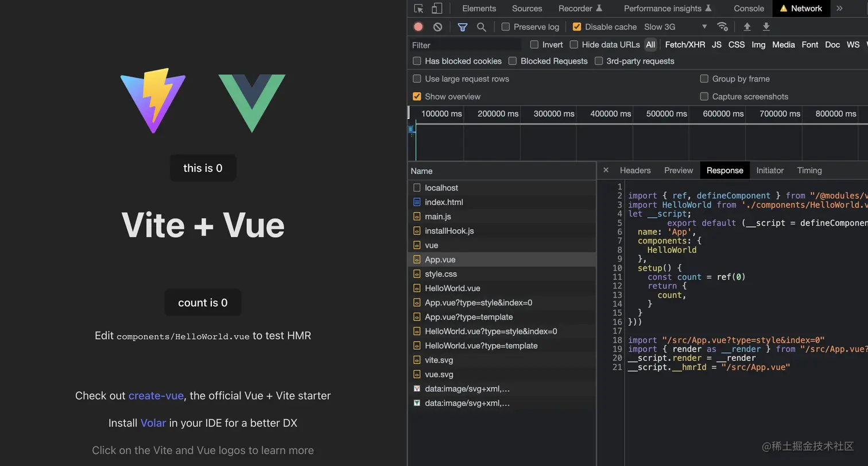Select the vue.svg request row
Image resolution: width=868 pixels, height=466 pixels.
(502, 375)
